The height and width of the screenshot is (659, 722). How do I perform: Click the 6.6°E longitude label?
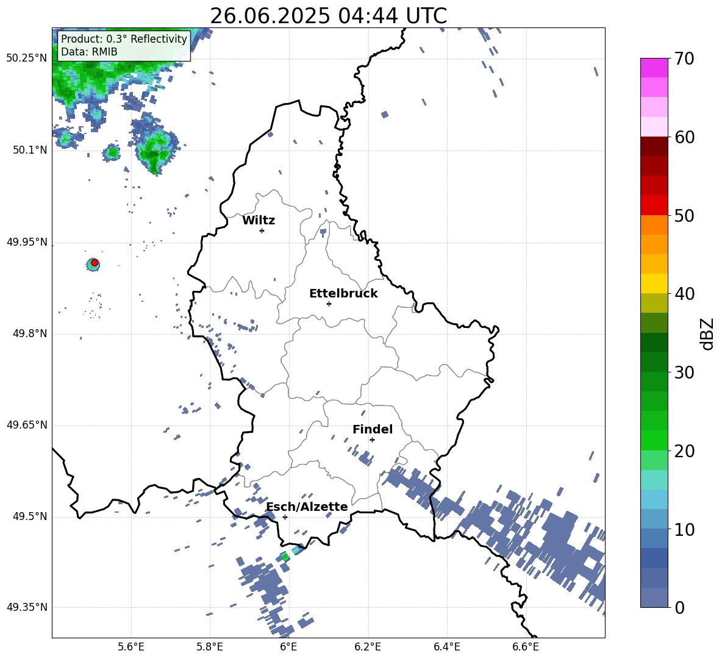(x=526, y=647)
